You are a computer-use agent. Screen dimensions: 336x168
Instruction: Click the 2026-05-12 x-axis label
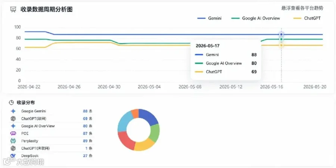tap(231, 87)
